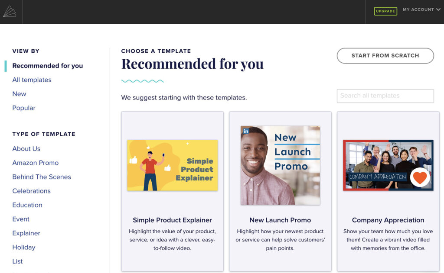Select the Simple Product Explainer template thumbnail
The height and width of the screenshot is (273, 444).
(x=172, y=165)
